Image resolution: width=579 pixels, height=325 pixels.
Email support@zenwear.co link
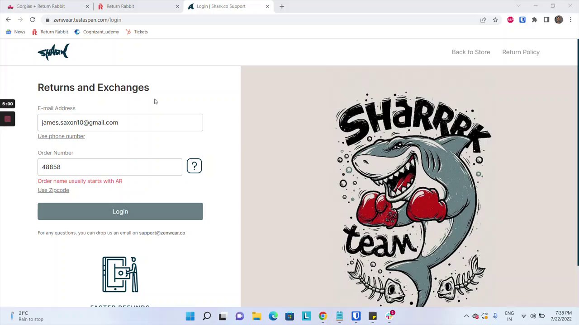[162, 233]
